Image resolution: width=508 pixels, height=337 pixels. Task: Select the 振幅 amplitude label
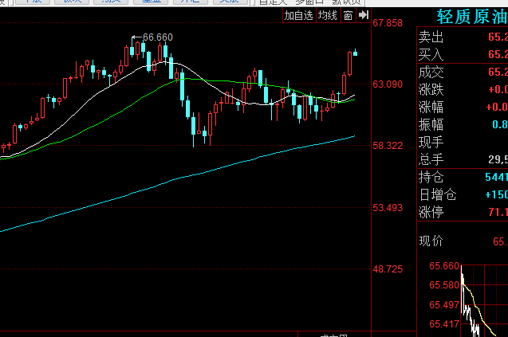coord(431,124)
